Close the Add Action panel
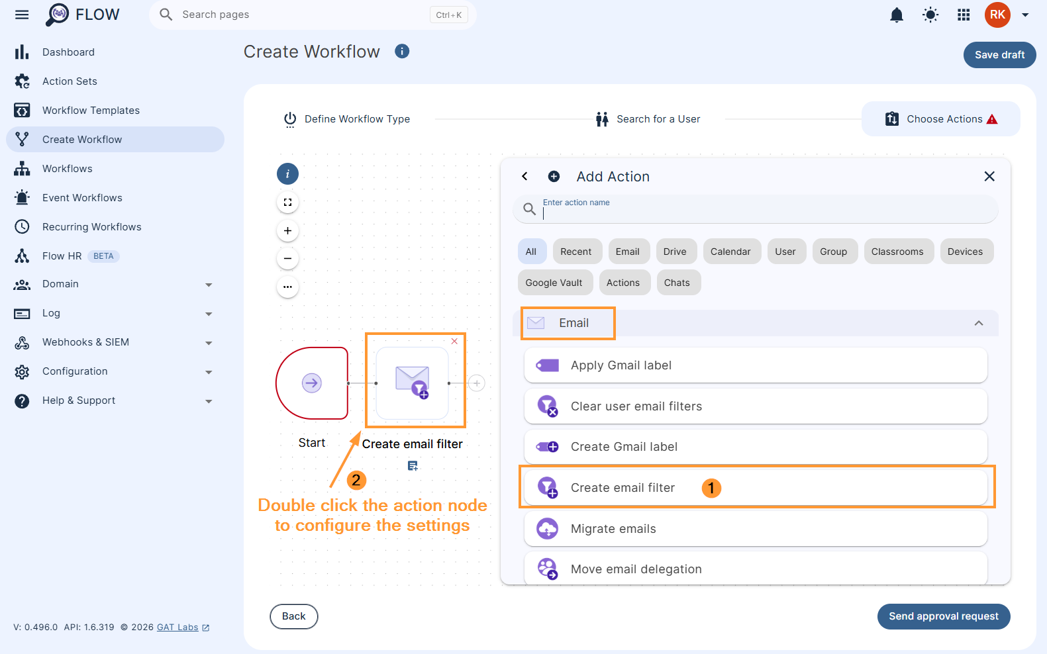Screen dimensions: 1047x654 pos(989,176)
